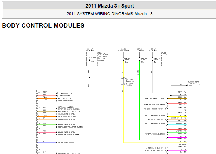Click "WIPER/WASHER SYSTEM" beside the 4C BRN wire
This screenshot has width=216, height=154.
(x=154, y=98)
